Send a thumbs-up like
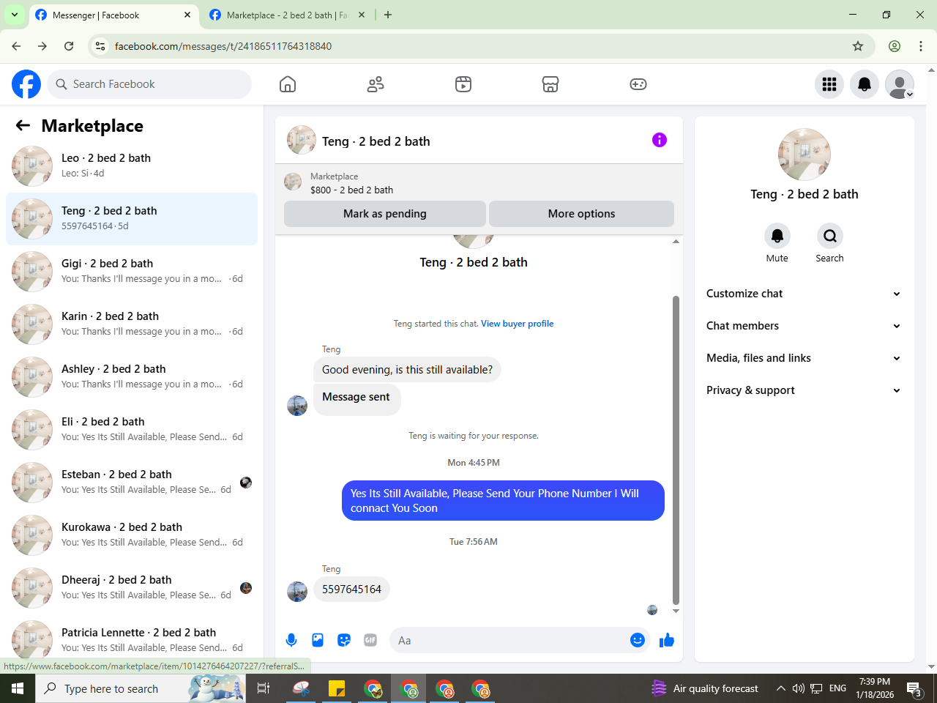 (x=666, y=640)
